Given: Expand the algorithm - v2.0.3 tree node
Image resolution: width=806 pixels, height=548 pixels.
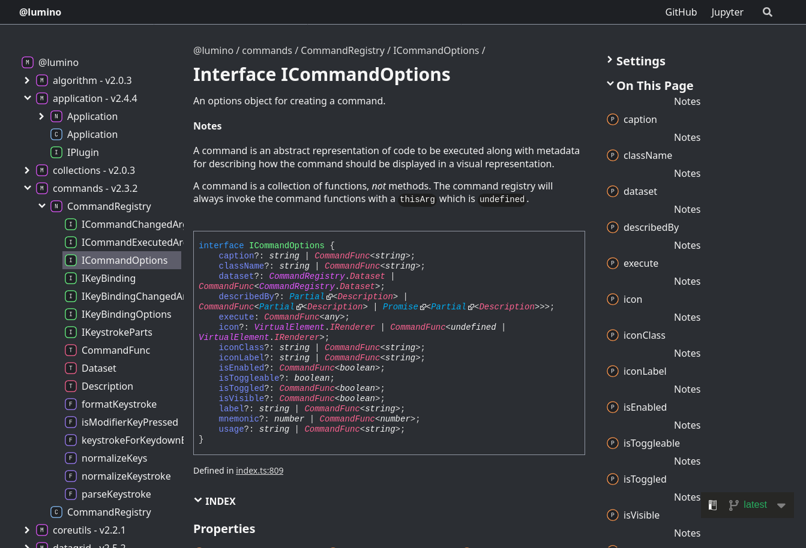Looking at the screenshot, I should click(x=27, y=80).
